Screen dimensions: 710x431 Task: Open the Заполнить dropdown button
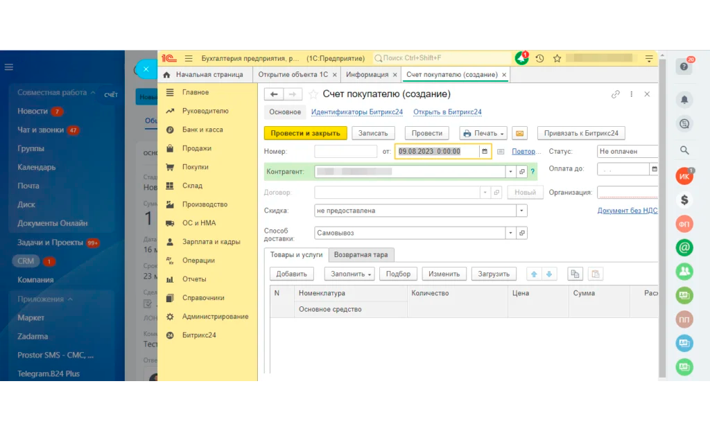click(349, 274)
